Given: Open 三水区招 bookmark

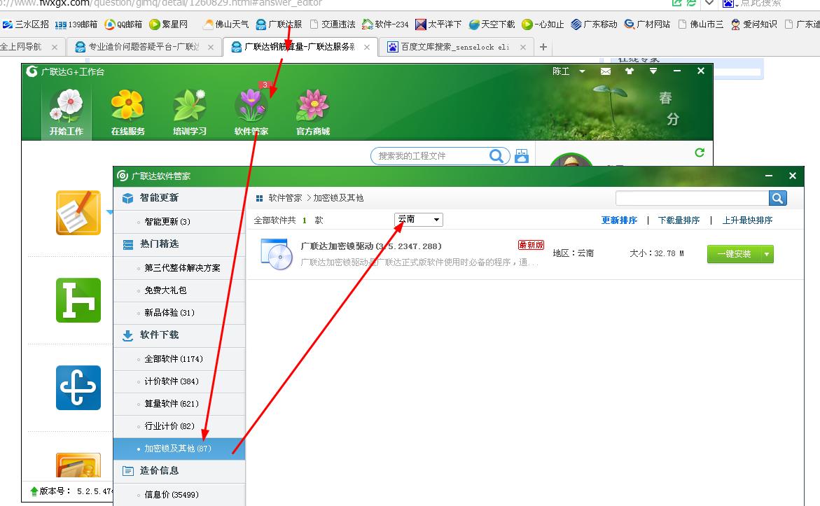Looking at the screenshot, I should click(26, 24).
